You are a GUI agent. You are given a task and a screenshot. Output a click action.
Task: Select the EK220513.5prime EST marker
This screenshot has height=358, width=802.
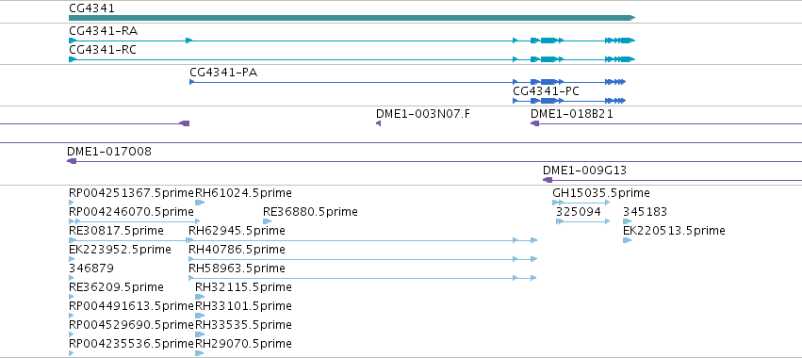click(x=627, y=240)
